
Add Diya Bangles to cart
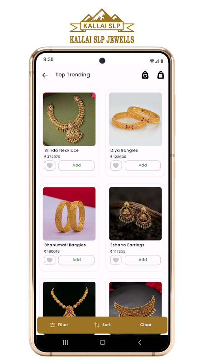tap(142, 166)
